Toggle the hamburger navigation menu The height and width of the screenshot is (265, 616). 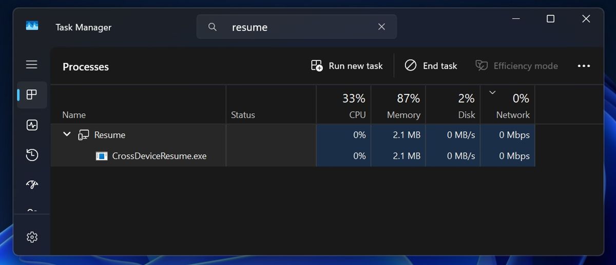32,65
